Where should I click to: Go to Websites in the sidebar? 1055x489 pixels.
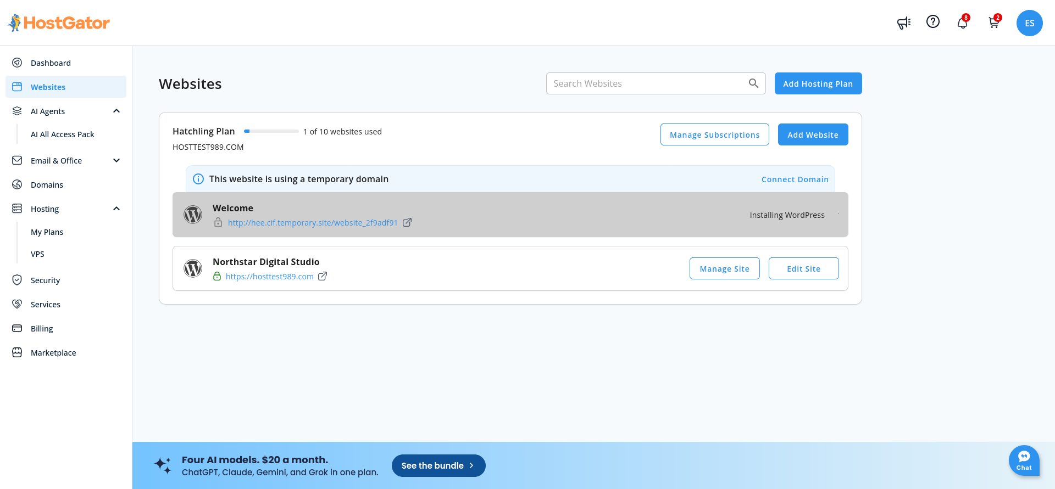point(66,87)
